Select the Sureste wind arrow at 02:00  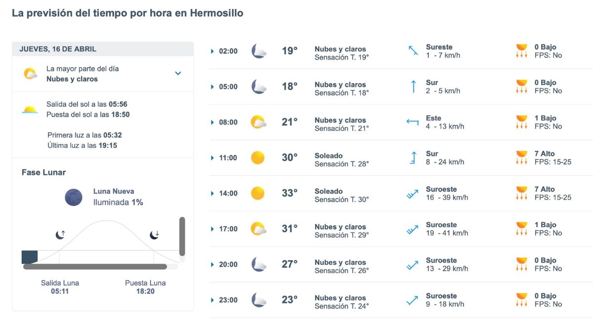point(413,50)
